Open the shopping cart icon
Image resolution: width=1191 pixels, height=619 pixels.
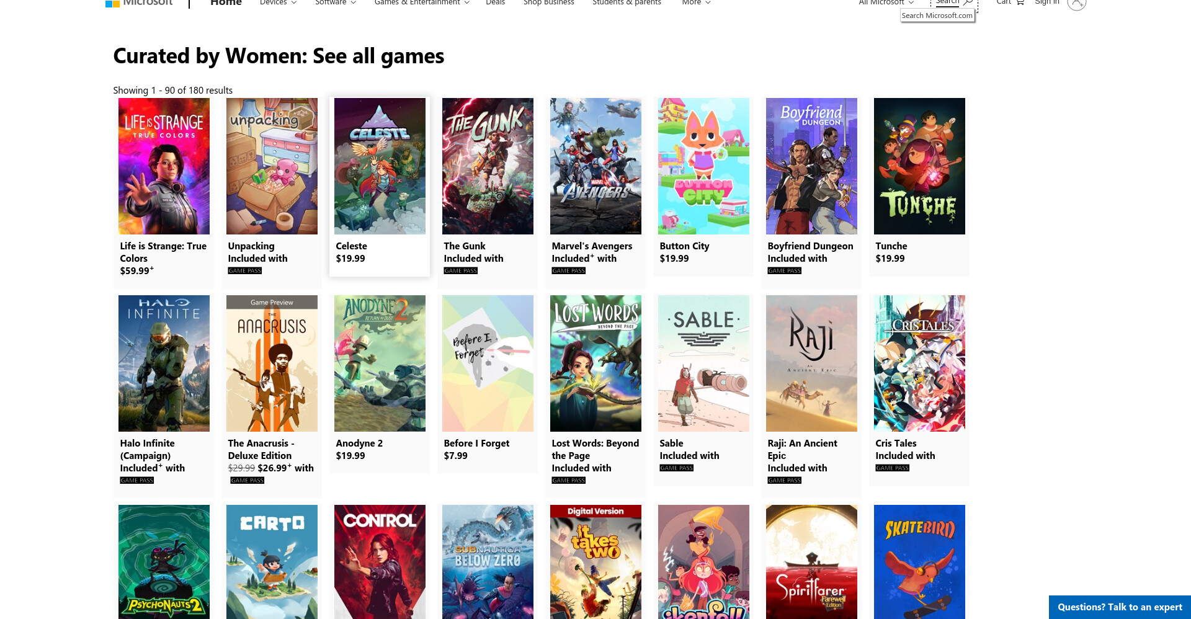(x=1020, y=2)
